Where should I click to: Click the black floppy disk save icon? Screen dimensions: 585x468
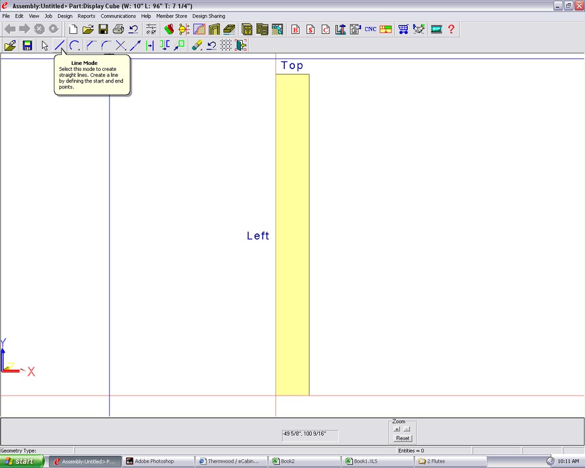coord(104,29)
